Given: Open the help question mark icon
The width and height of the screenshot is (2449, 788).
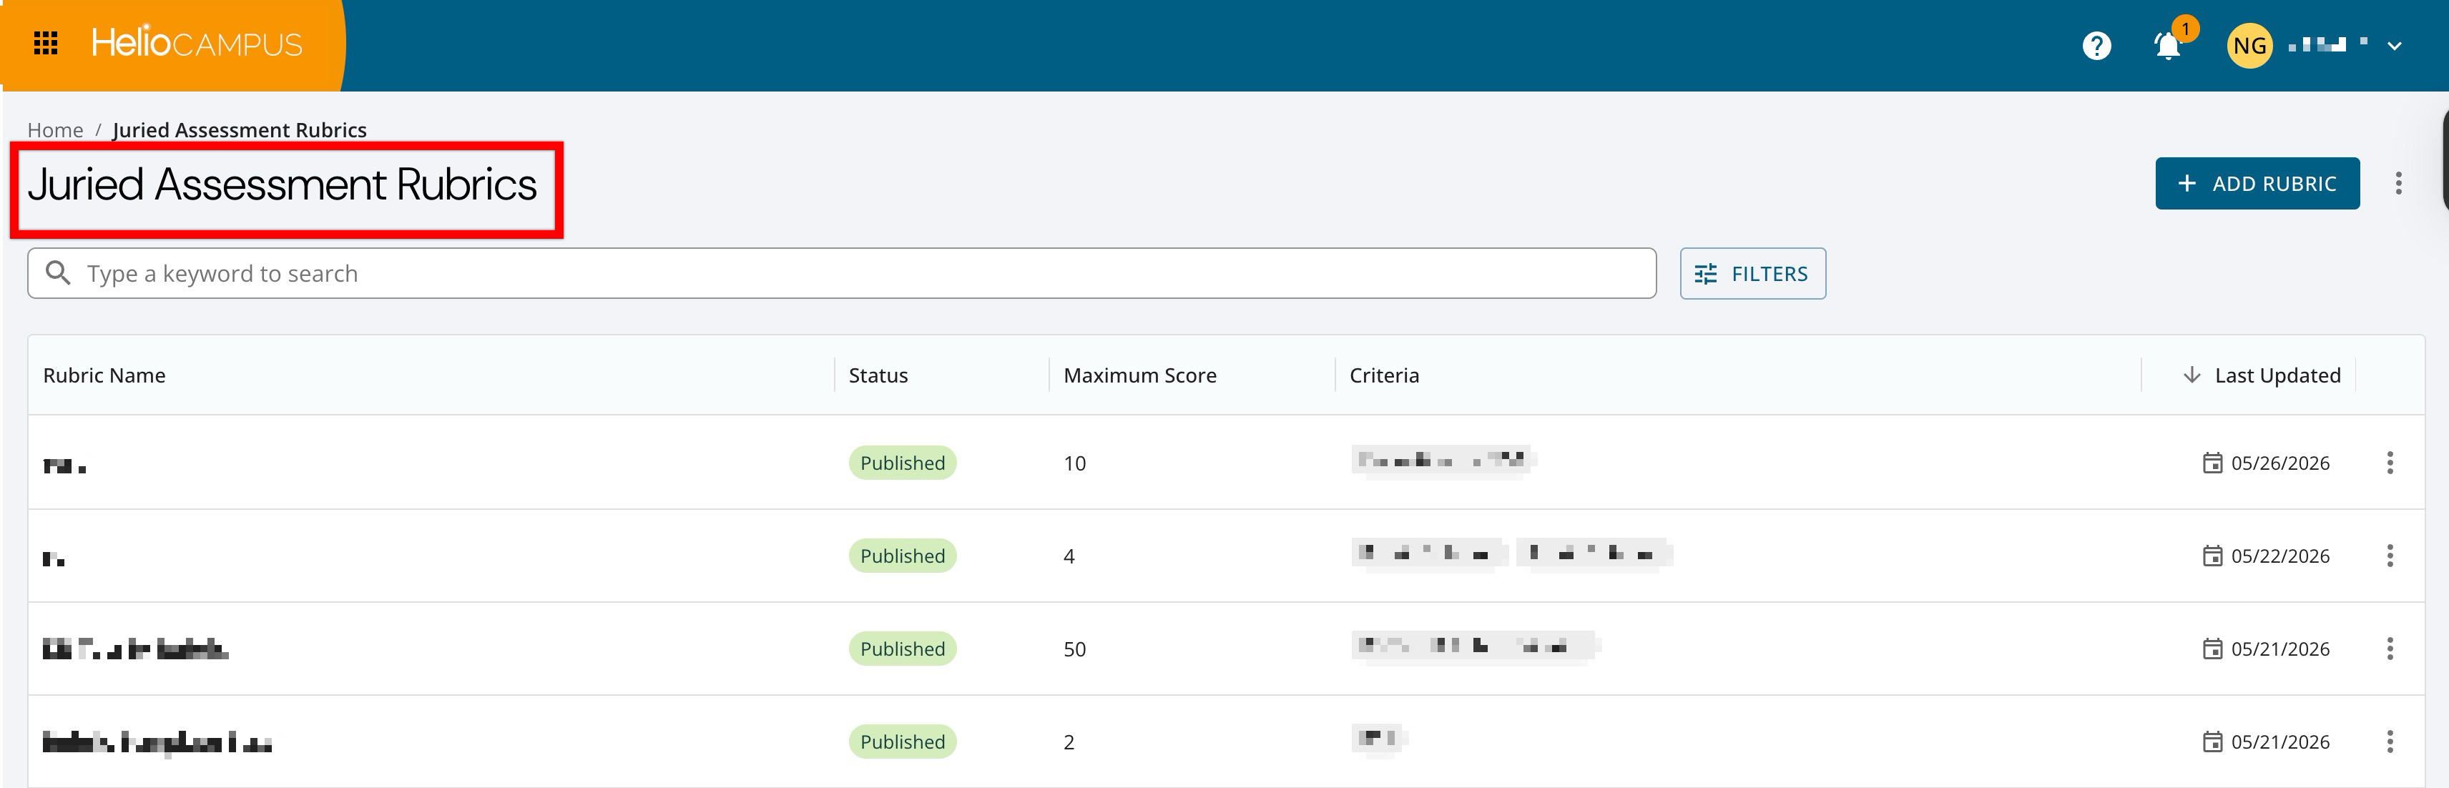Looking at the screenshot, I should click(x=2096, y=46).
